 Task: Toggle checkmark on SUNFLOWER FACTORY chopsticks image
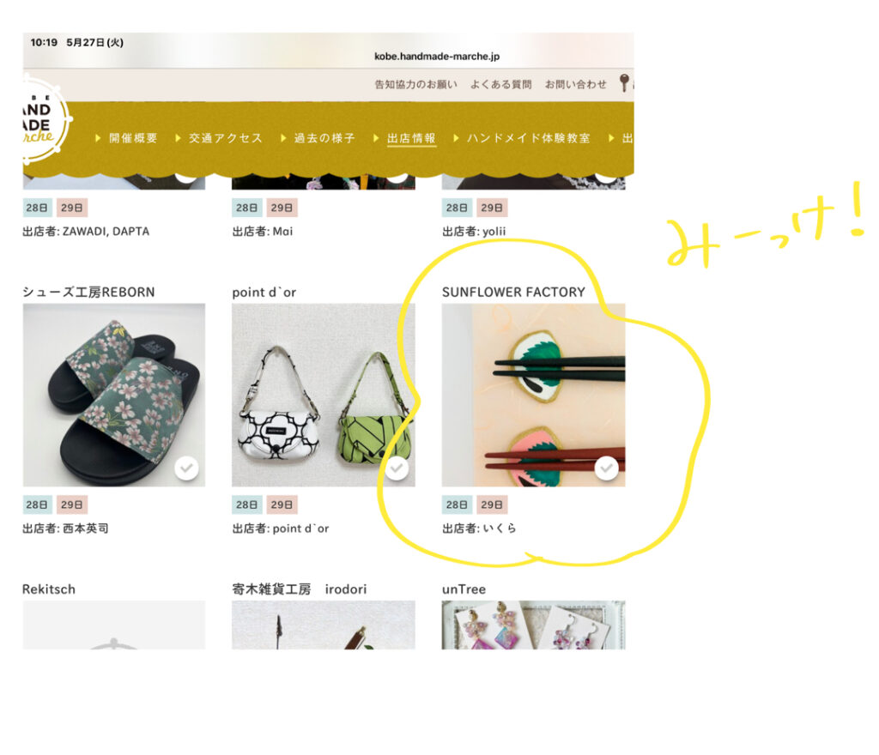[607, 468]
